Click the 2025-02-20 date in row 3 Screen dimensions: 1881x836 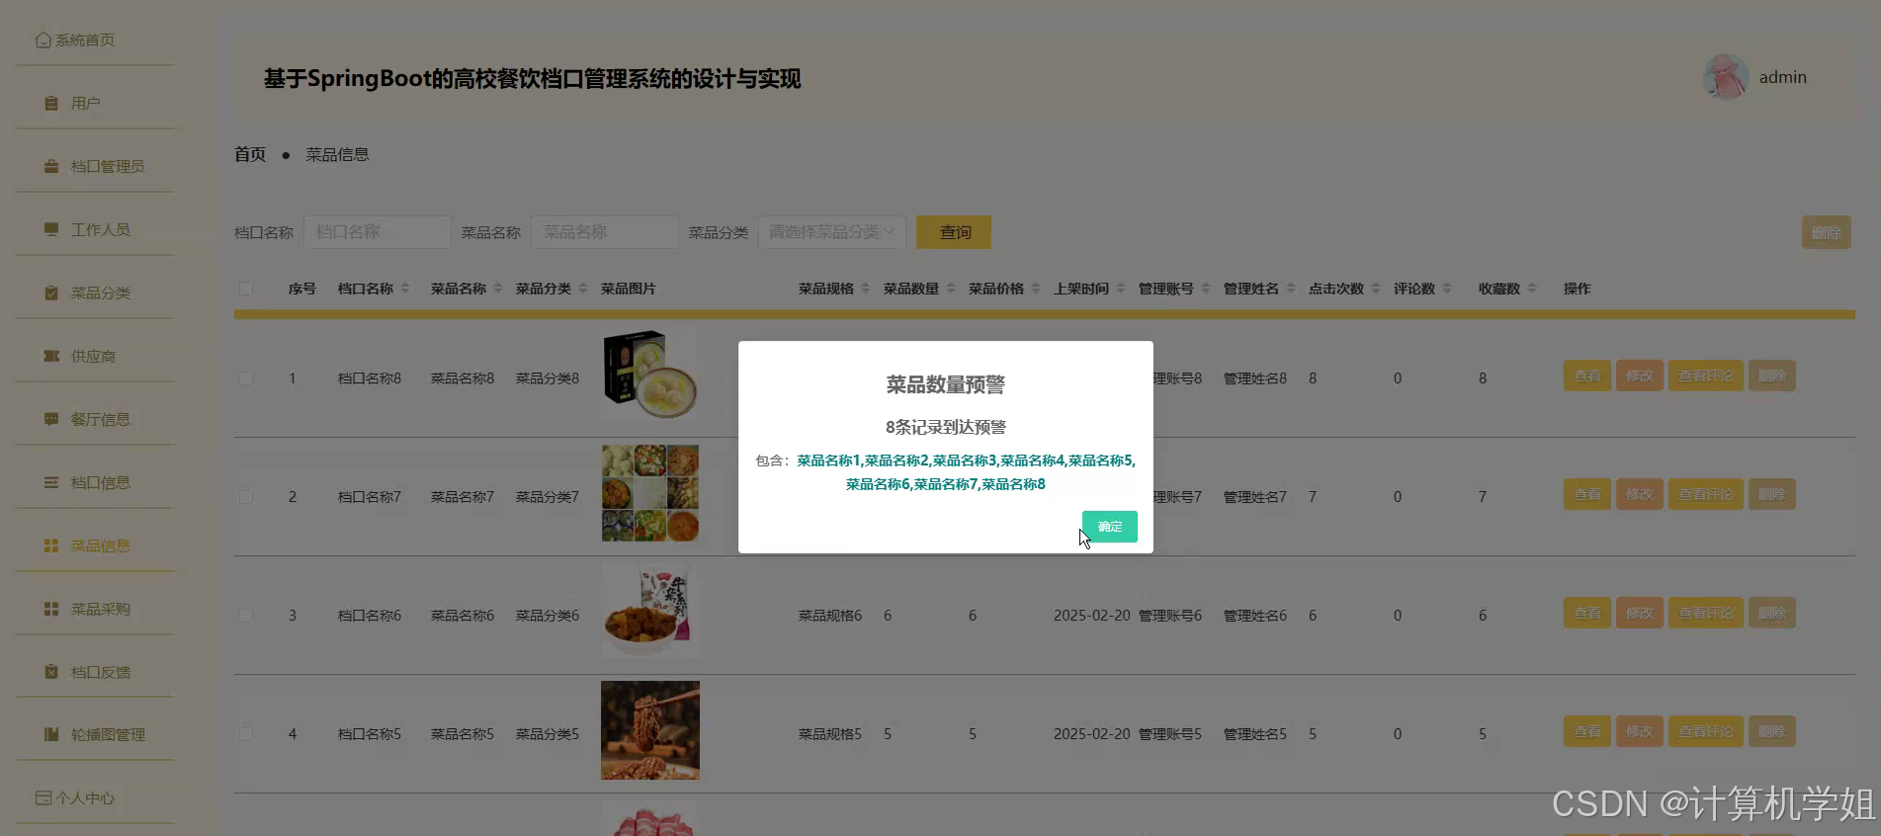(x=1091, y=616)
